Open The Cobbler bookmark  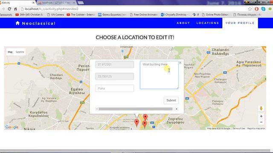81,15
